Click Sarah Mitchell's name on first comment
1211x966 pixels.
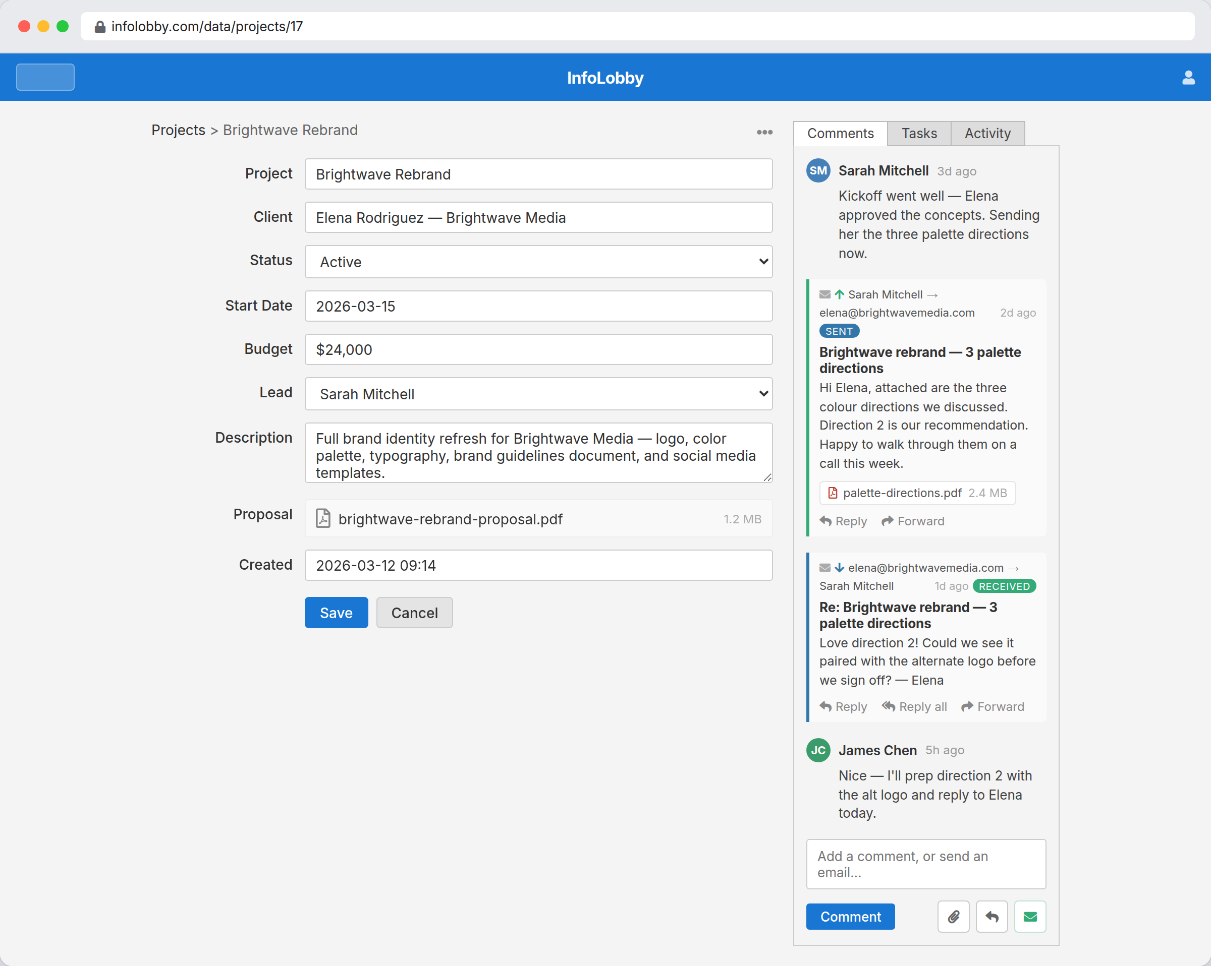click(x=884, y=170)
